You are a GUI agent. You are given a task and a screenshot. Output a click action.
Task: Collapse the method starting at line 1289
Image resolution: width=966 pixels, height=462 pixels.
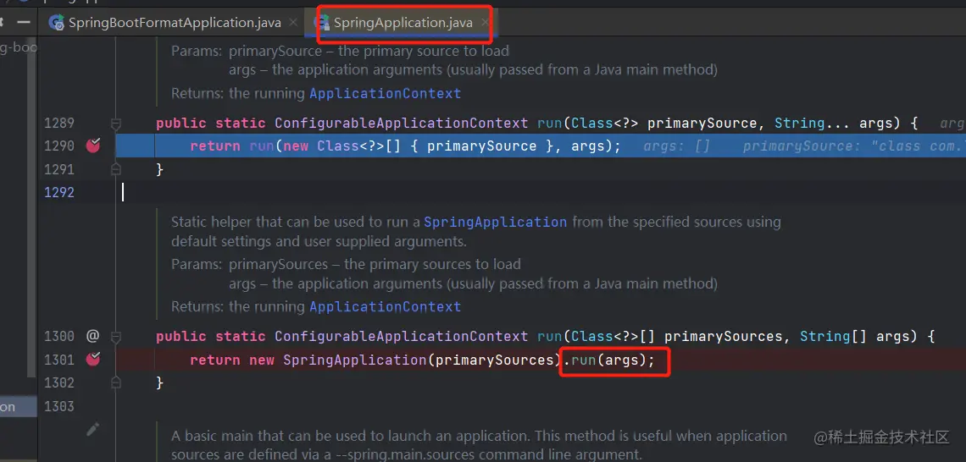[116, 124]
